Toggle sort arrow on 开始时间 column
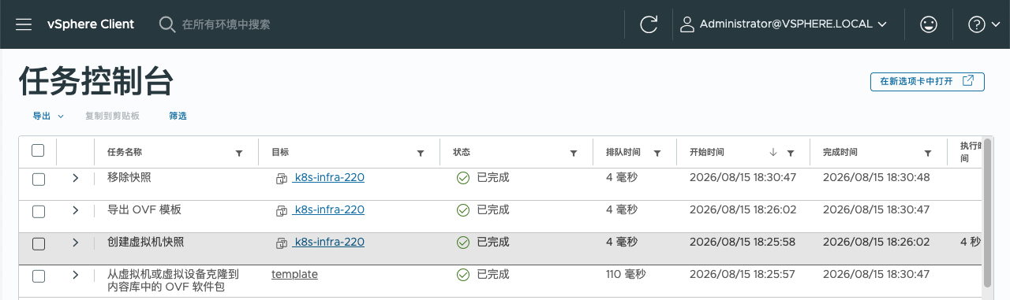This screenshot has width=1010, height=300. pos(773,153)
